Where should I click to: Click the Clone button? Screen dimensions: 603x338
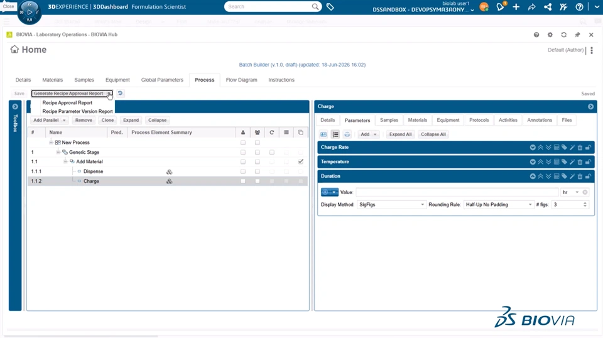click(107, 121)
